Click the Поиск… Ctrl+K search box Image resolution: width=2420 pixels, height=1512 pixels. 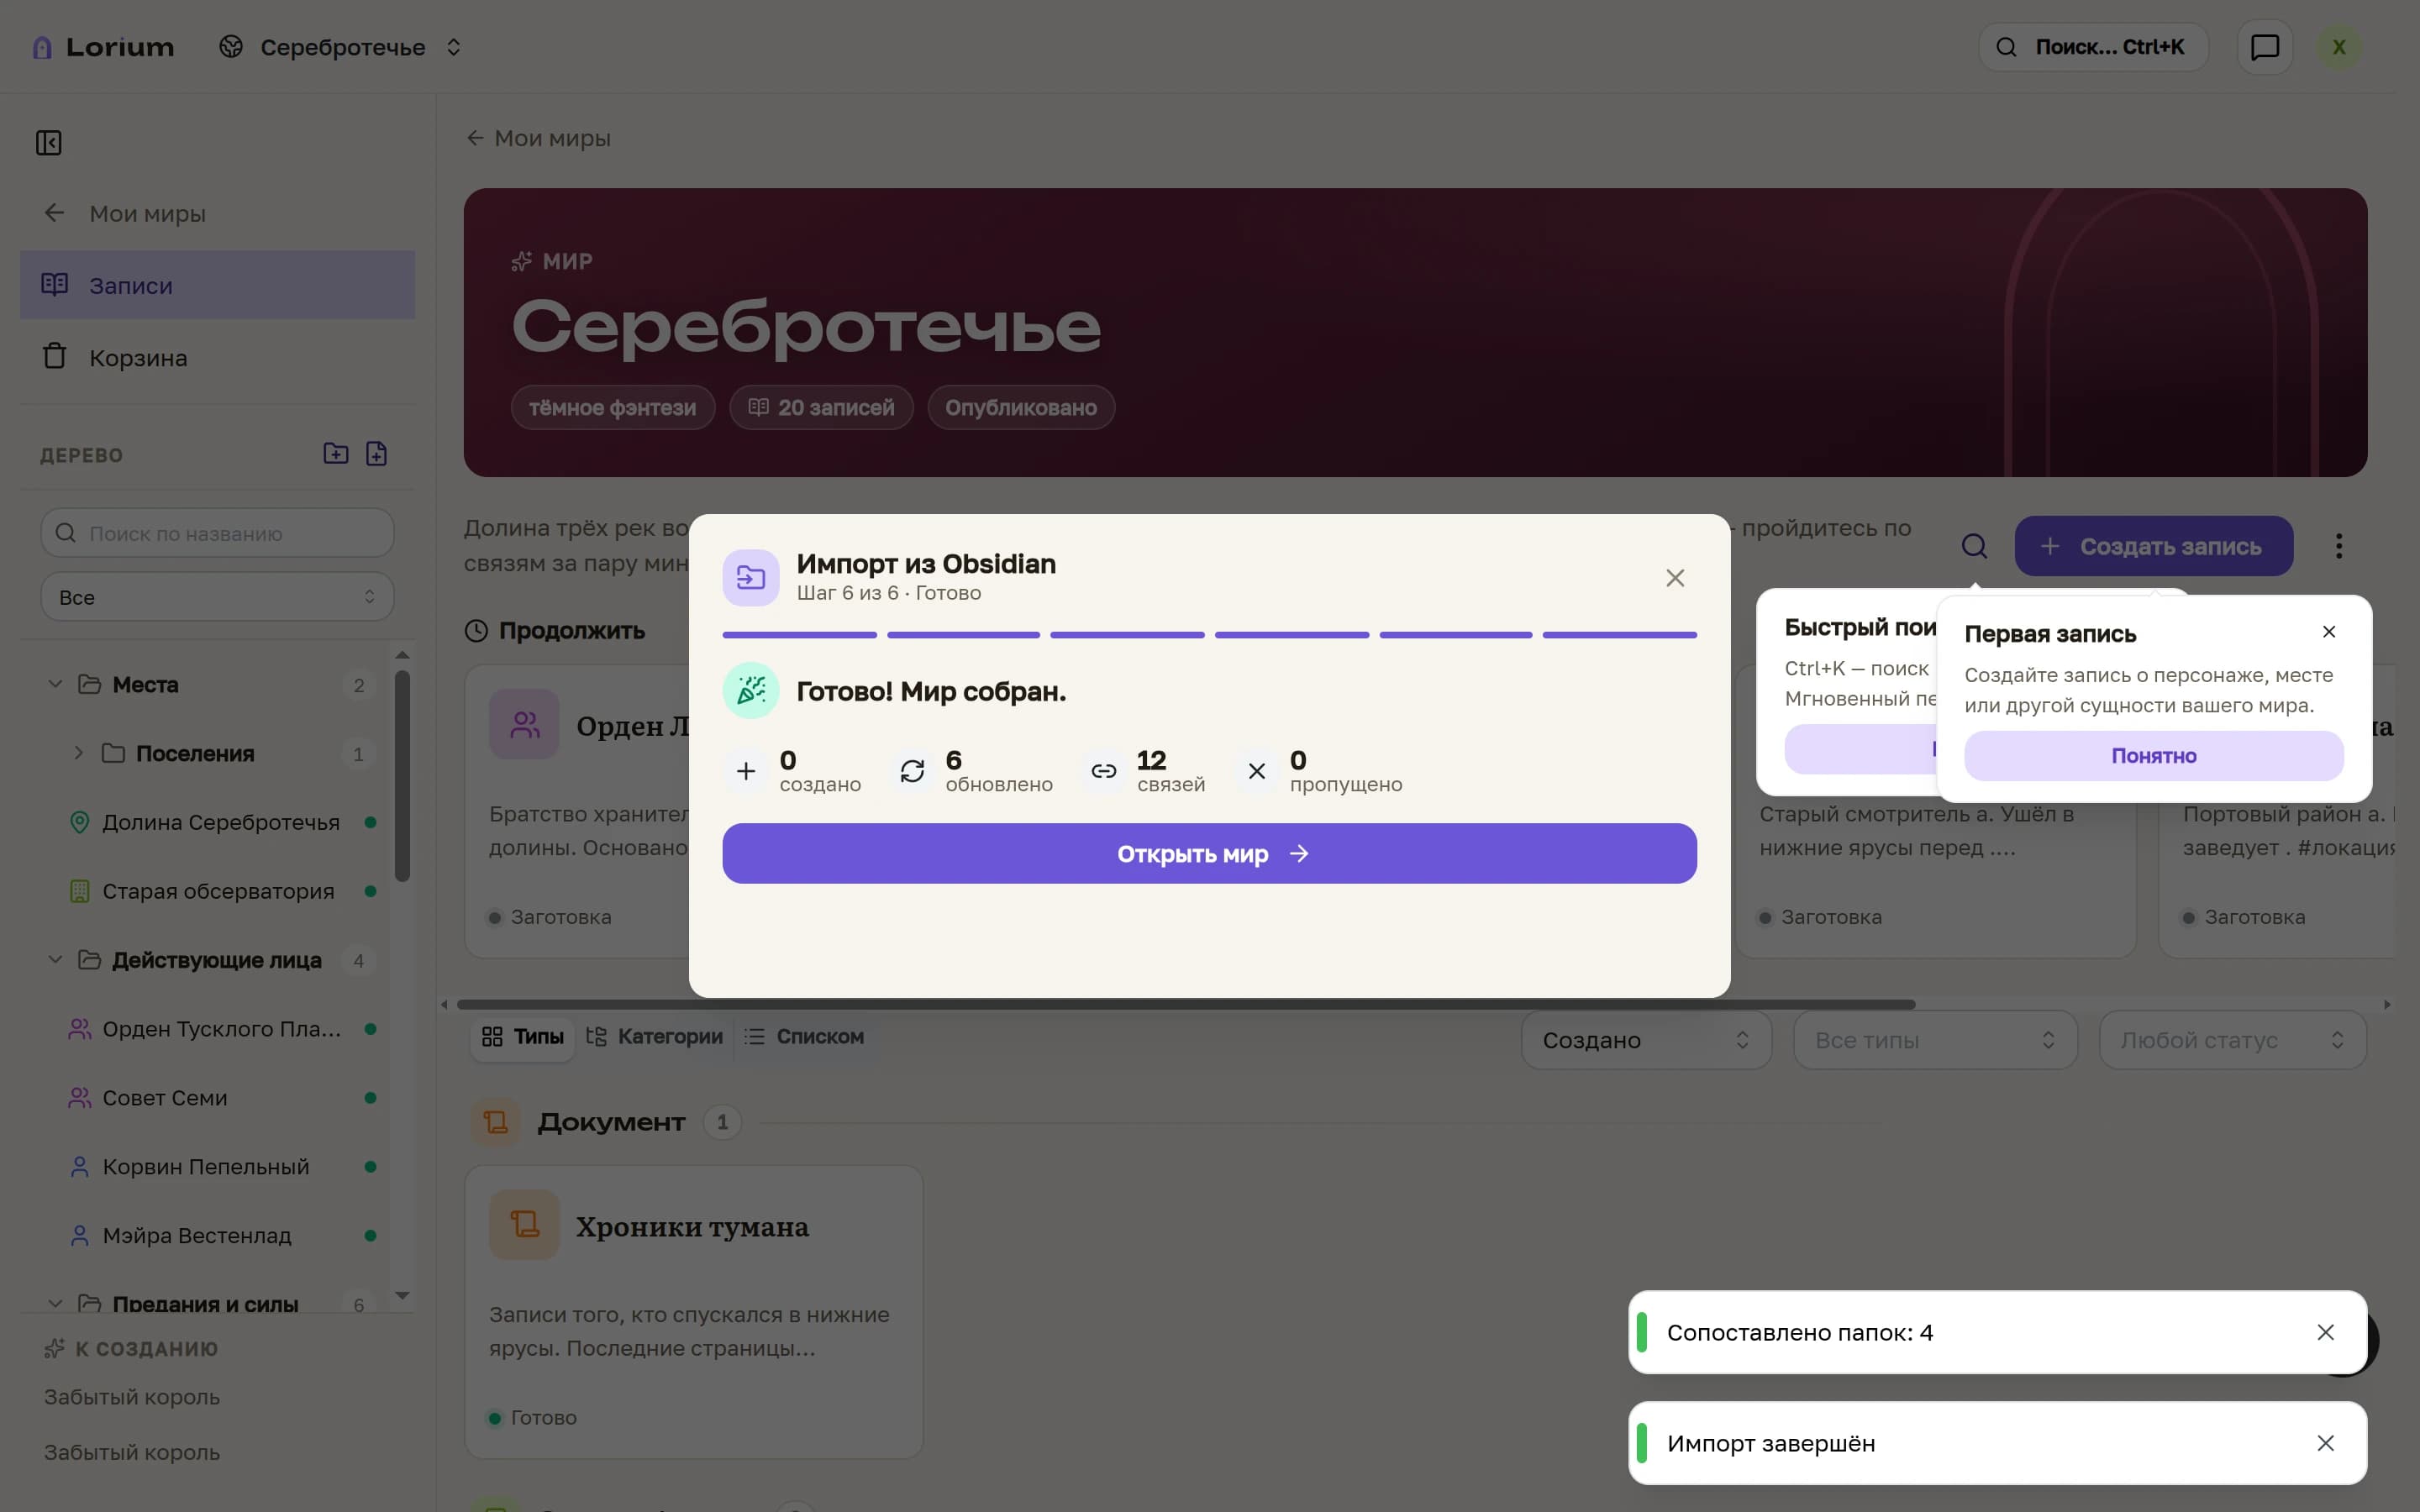pyautogui.click(x=2093, y=47)
